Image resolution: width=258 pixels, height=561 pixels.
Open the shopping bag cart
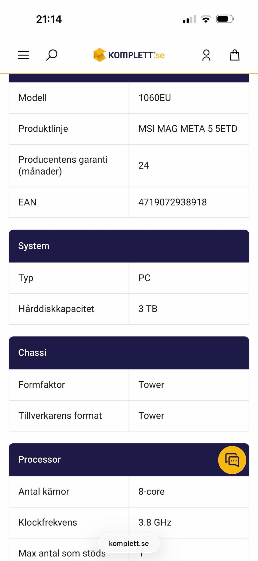point(235,55)
